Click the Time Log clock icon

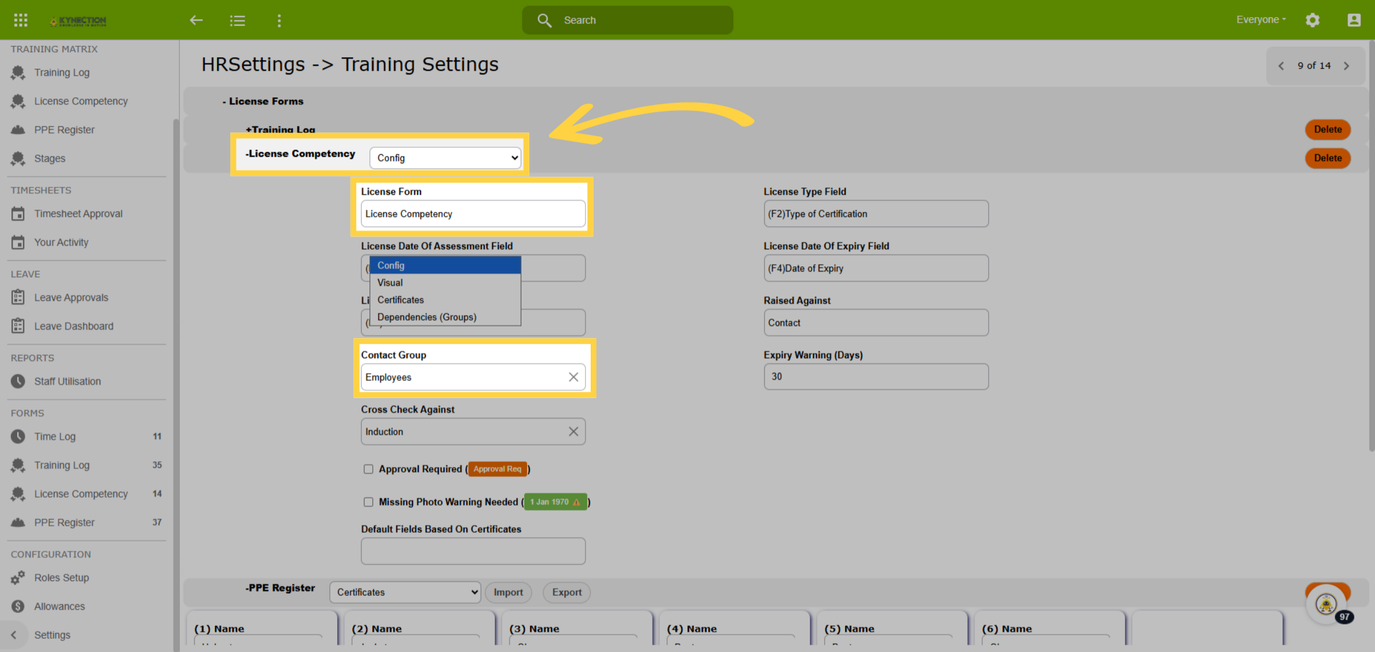point(18,437)
